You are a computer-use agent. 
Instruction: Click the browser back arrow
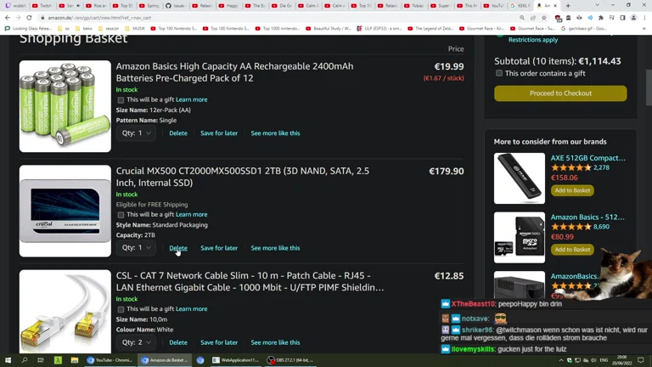[x=7, y=17]
